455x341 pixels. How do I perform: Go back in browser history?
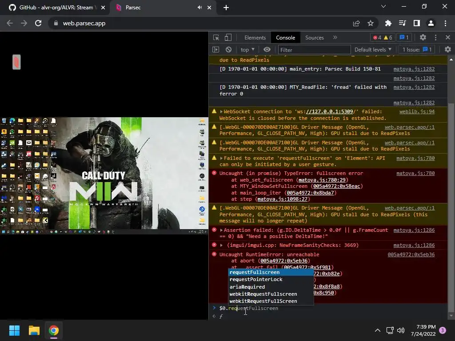pos(10,23)
